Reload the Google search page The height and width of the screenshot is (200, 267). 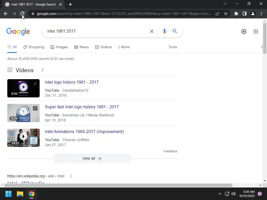point(22,14)
